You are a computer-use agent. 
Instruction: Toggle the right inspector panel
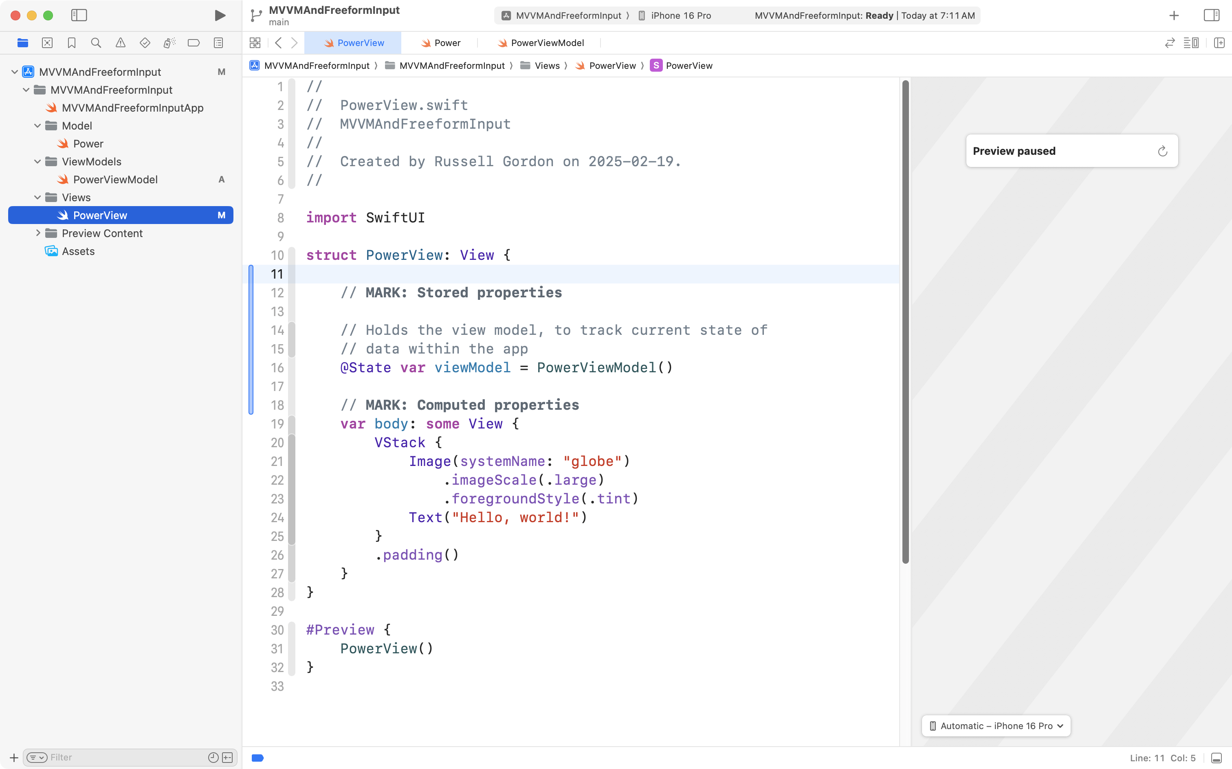tap(1211, 15)
